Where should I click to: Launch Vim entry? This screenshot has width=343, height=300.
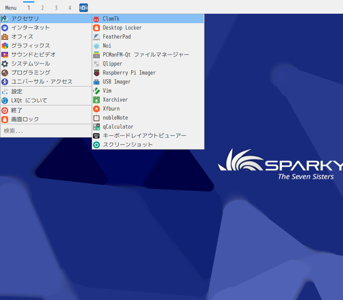tap(148, 91)
